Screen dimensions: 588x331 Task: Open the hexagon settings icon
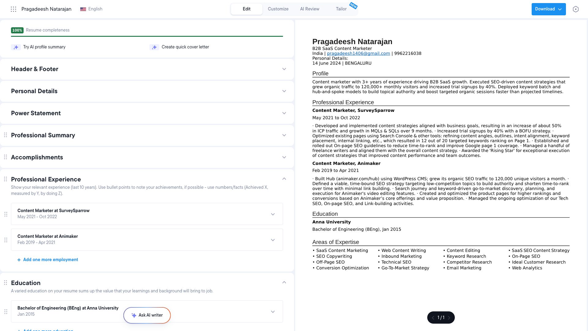576,9
